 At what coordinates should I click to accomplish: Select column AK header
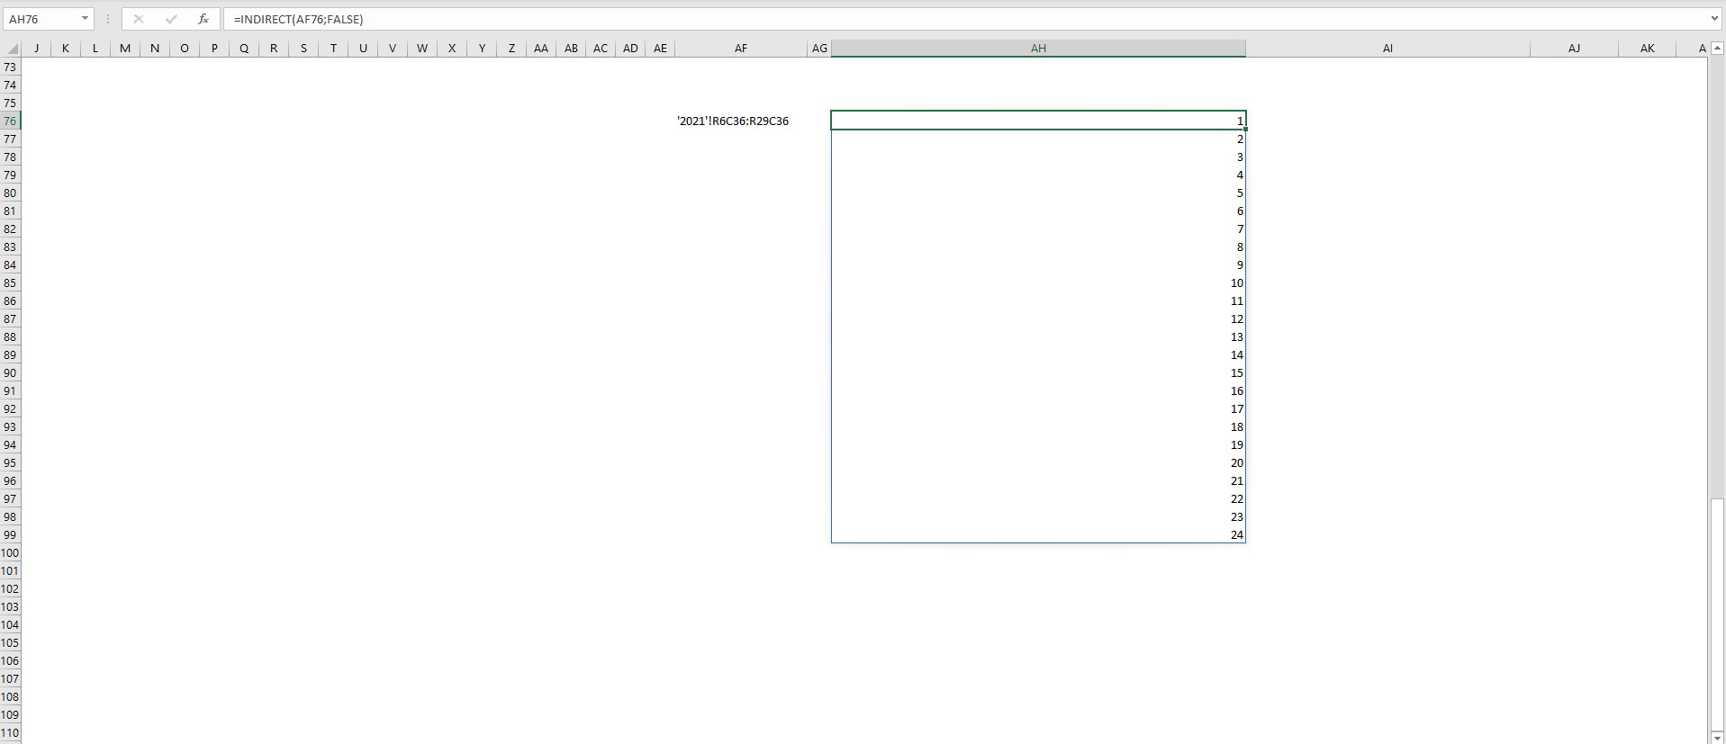[1647, 49]
